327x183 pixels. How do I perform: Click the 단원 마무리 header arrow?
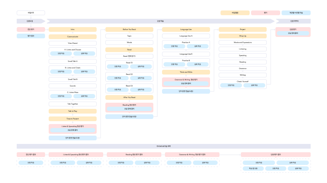pyautogui.click(x=294, y=21)
